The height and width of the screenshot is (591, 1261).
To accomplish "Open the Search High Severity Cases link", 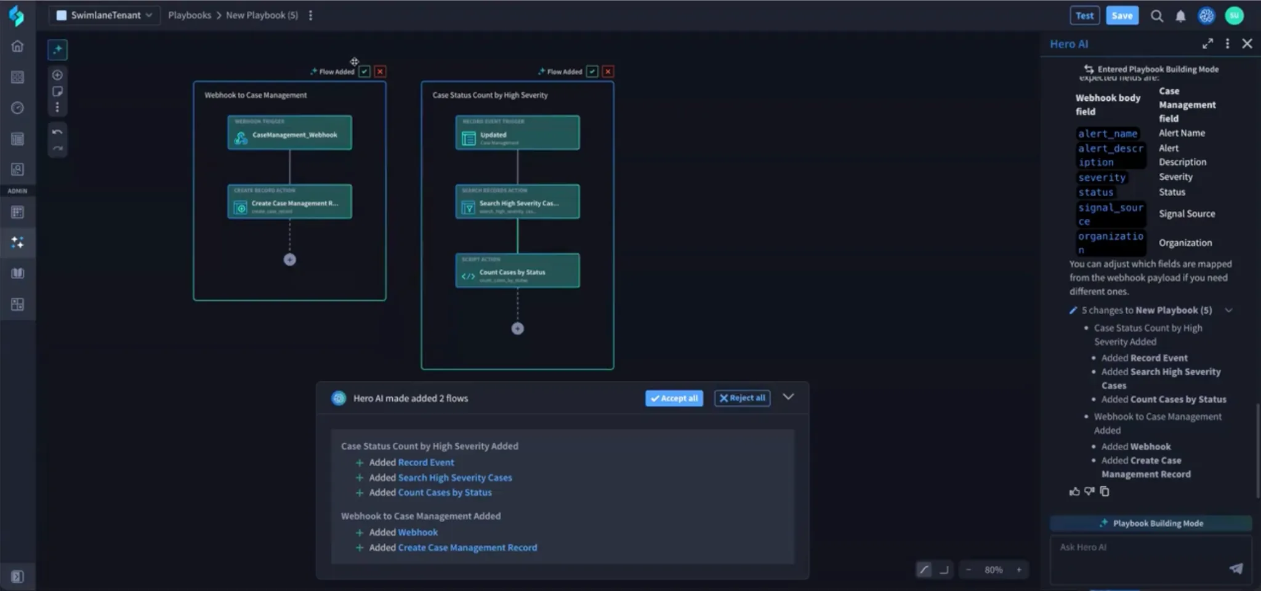I will [x=455, y=477].
